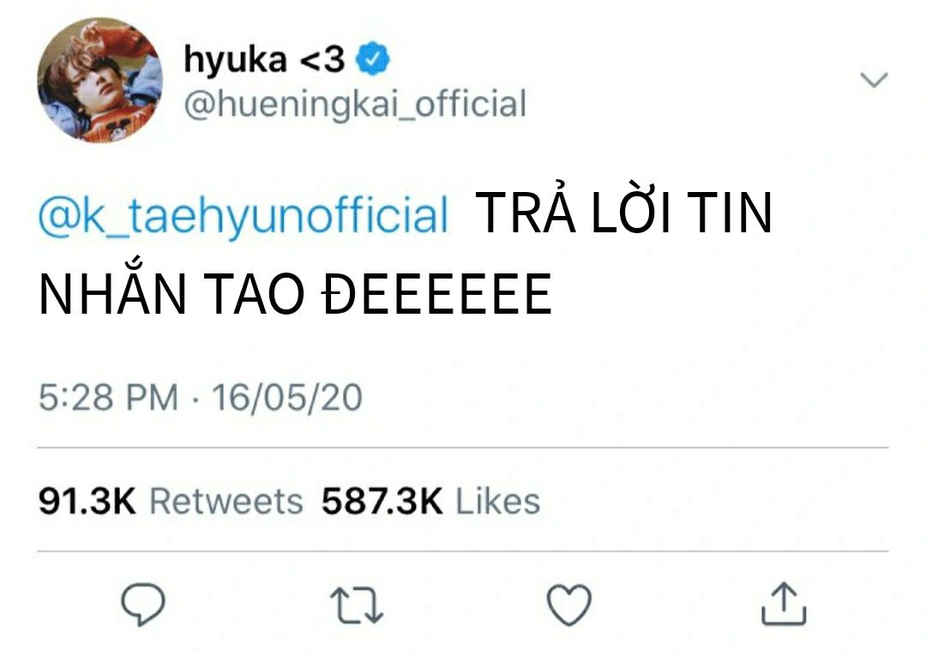This screenshot has width=926, height=654.
Task: View the list under the Retweets label
Action: [x=226, y=501]
